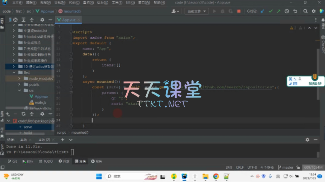The image size is (325, 182).
Task: Open Chrome from the Windows taskbar
Action: pyautogui.click(x=216, y=176)
